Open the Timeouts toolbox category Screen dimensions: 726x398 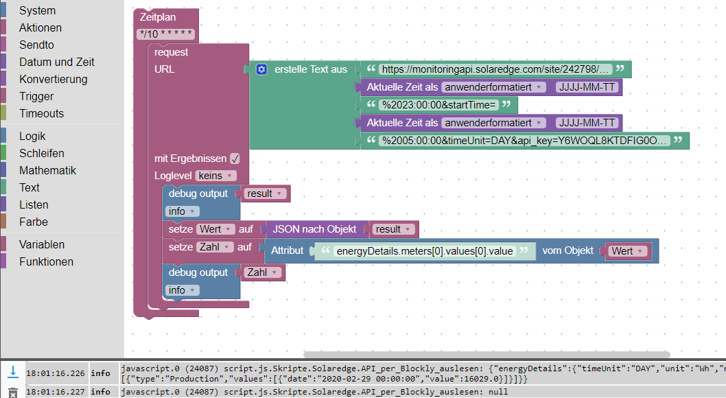click(x=42, y=113)
